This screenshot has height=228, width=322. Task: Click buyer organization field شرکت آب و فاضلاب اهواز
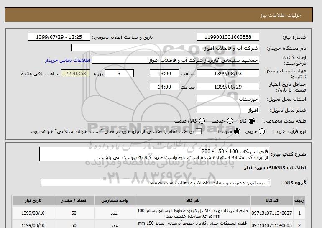click(x=165, y=48)
